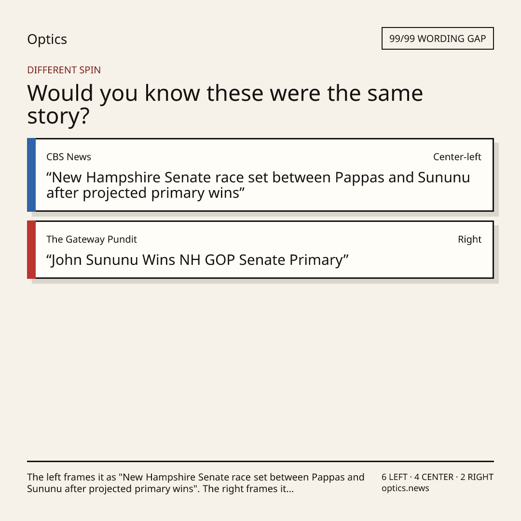The image size is (521, 521).
Task: Click the Center-left bias label
Action: tap(457, 157)
